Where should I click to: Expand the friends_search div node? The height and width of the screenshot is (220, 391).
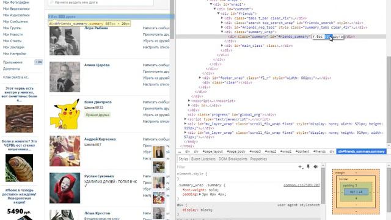(222, 23)
